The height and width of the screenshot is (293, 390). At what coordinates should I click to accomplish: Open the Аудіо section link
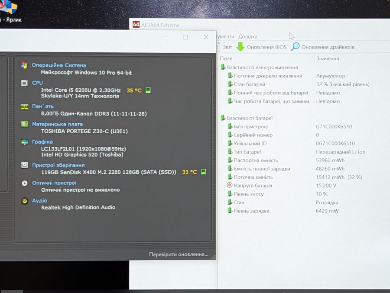point(39,200)
